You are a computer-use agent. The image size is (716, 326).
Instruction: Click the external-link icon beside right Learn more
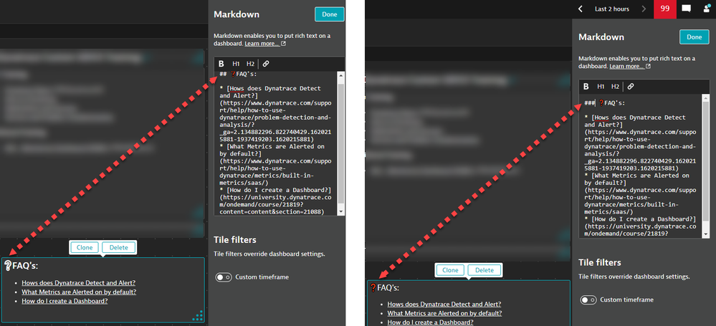pyautogui.click(x=649, y=66)
